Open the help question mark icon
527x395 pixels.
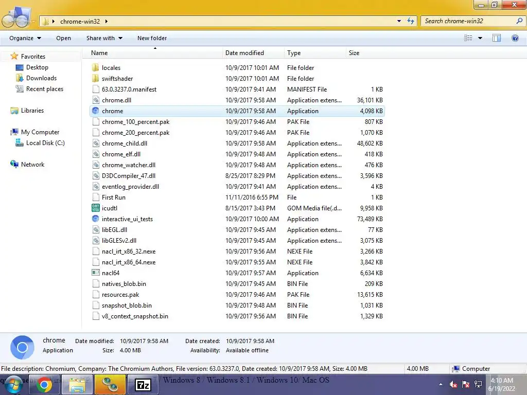(515, 38)
